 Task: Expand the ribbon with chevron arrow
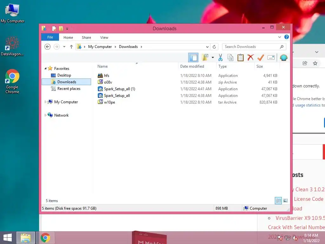pyautogui.click(x=279, y=37)
